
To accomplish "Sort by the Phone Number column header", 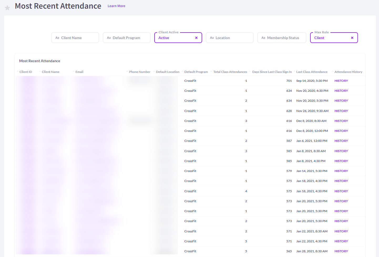I will click(x=140, y=72).
